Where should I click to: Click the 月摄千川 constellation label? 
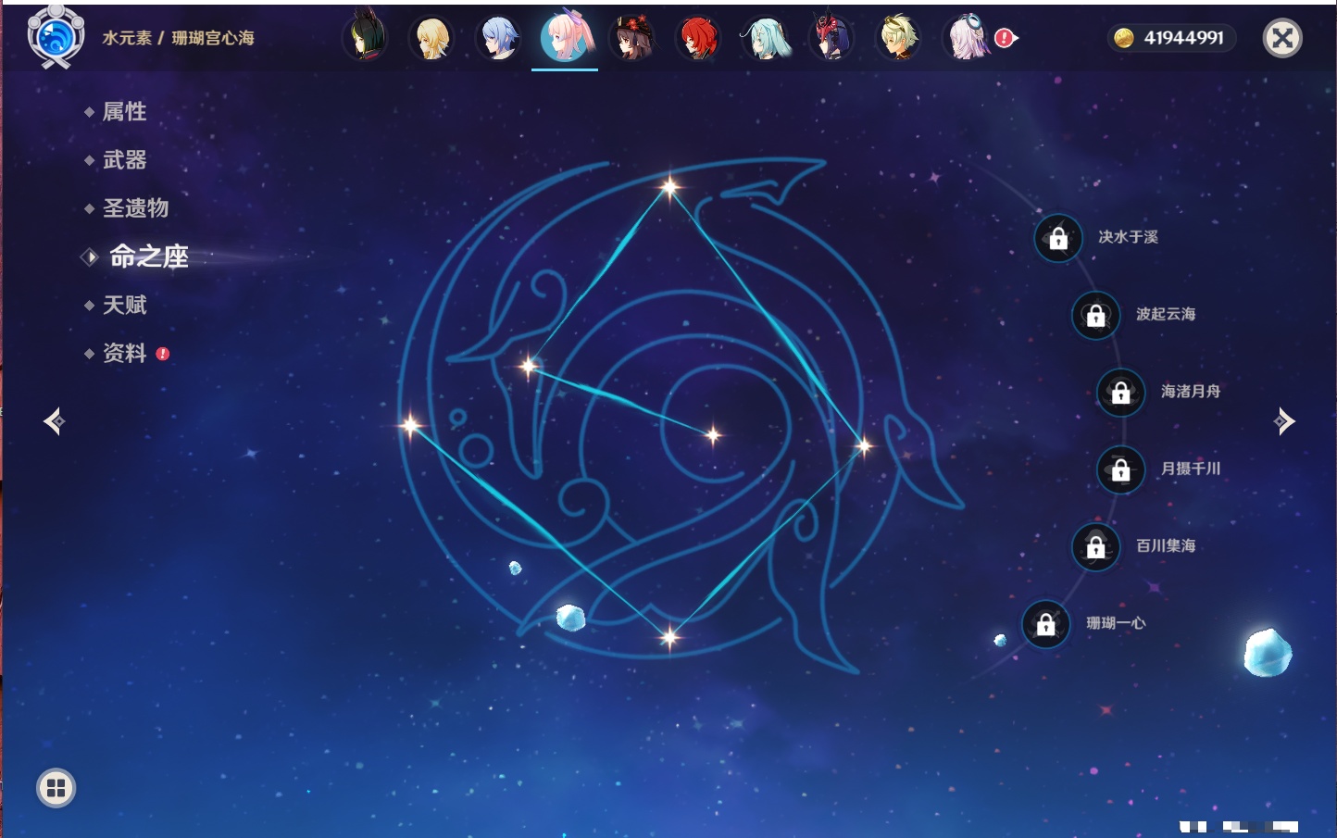click(1191, 469)
